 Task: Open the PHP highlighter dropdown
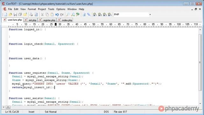point(150,14)
